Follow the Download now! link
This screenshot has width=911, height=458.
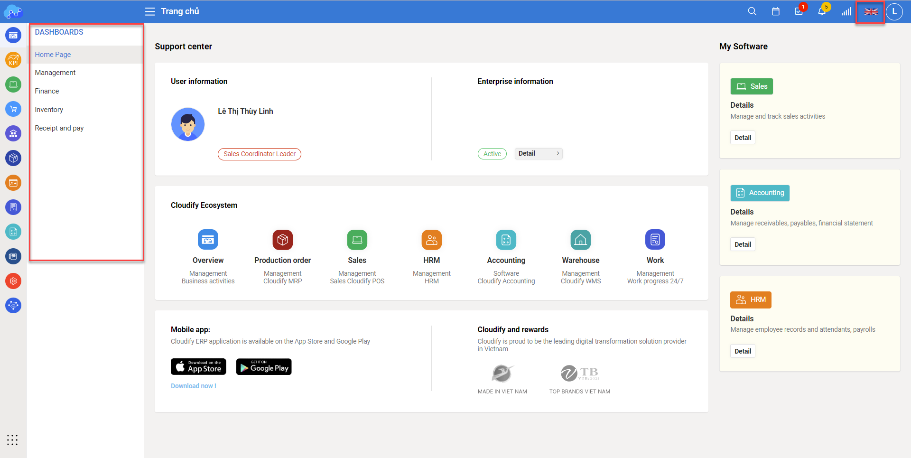[194, 386]
